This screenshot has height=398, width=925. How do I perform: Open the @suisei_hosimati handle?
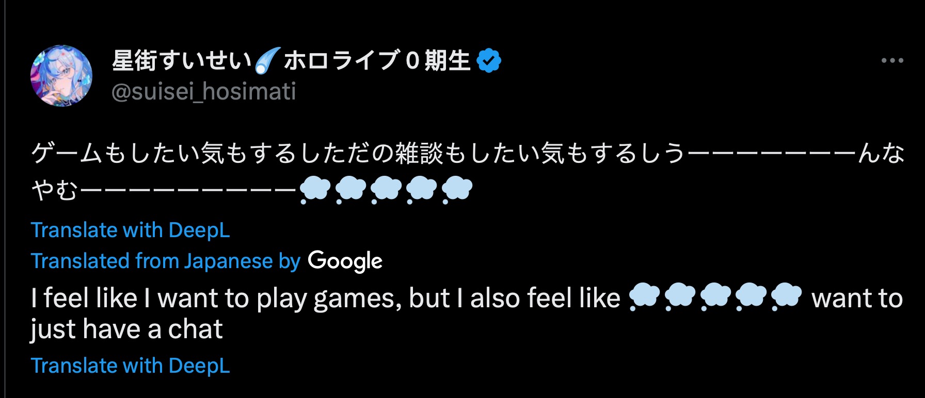click(x=203, y=92)
